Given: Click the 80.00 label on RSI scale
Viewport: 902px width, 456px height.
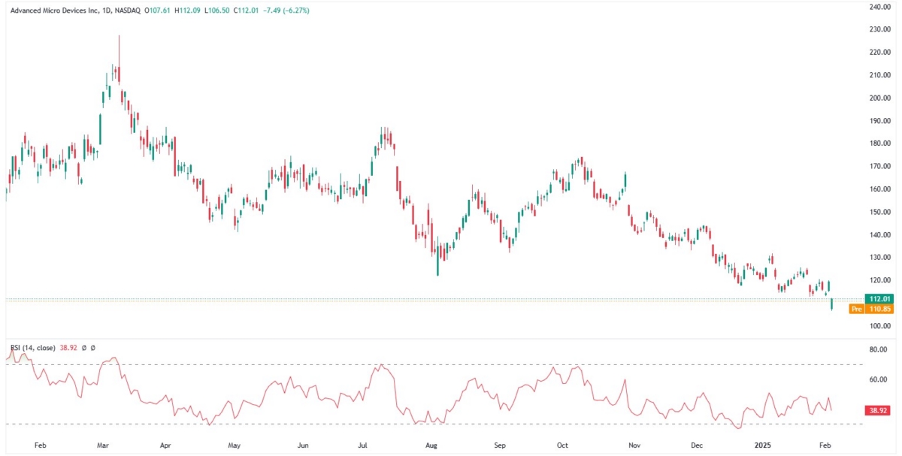Looking at the screenshot, I should coord(878,350).
